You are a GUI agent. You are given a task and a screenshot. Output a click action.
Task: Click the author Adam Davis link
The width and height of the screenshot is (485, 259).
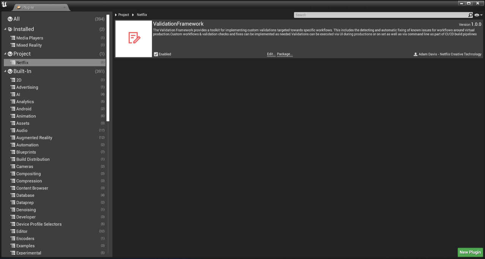pyautogui.click(x=450, y=54)
